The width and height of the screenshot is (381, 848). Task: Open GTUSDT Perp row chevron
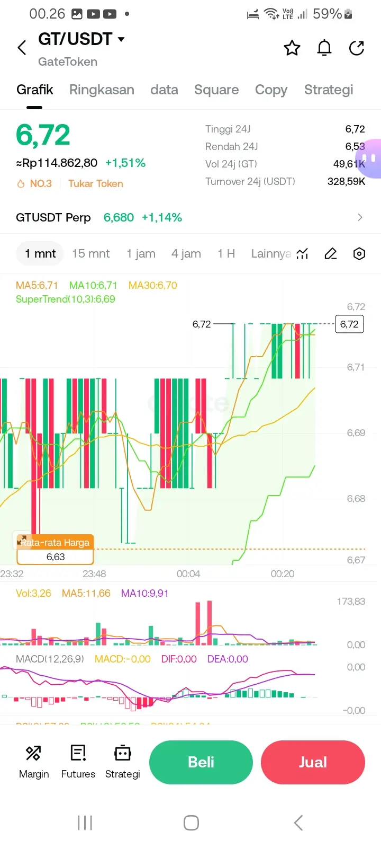click(x=360, y=217)
